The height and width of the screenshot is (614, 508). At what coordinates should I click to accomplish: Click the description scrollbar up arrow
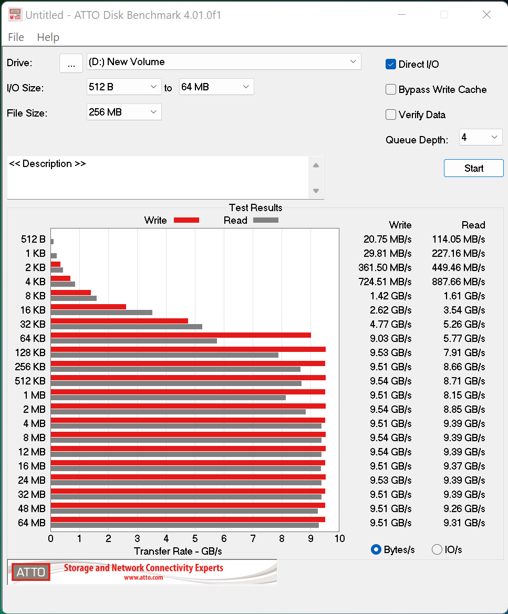tap(316, 165)
